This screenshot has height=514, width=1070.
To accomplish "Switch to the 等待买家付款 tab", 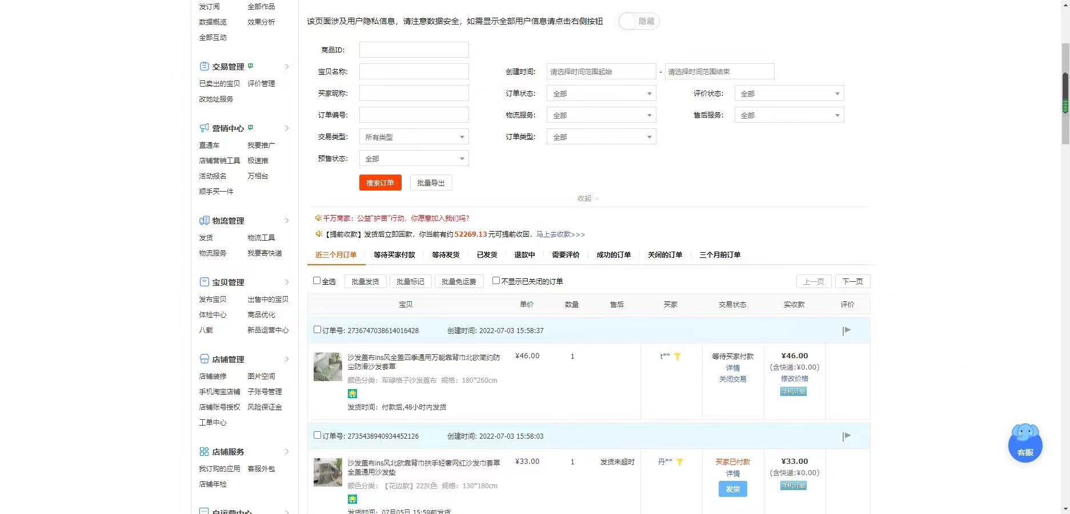I will click(394, 255).
